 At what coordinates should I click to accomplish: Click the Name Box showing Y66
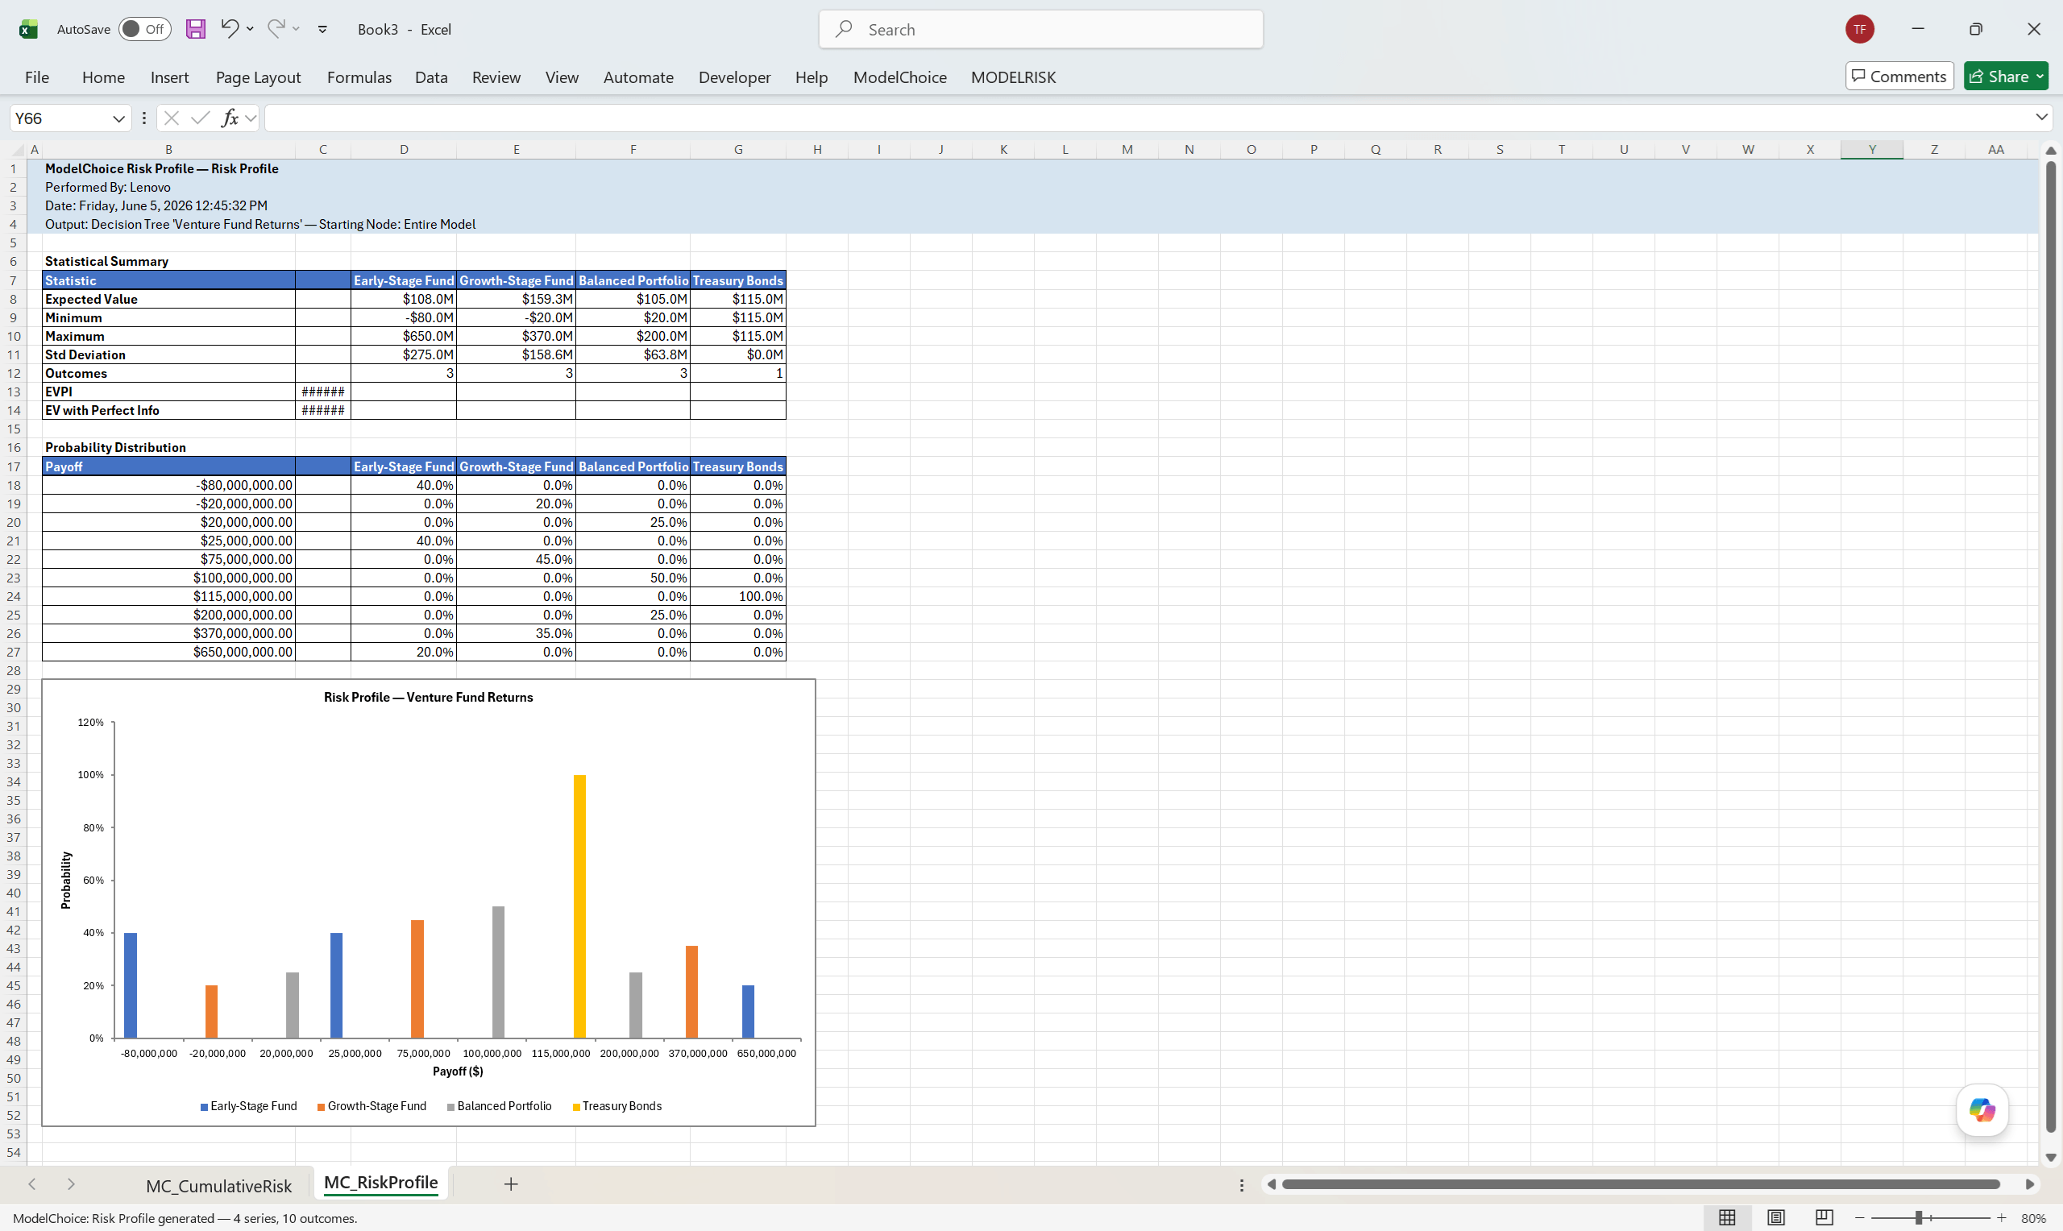pos(60,118)
